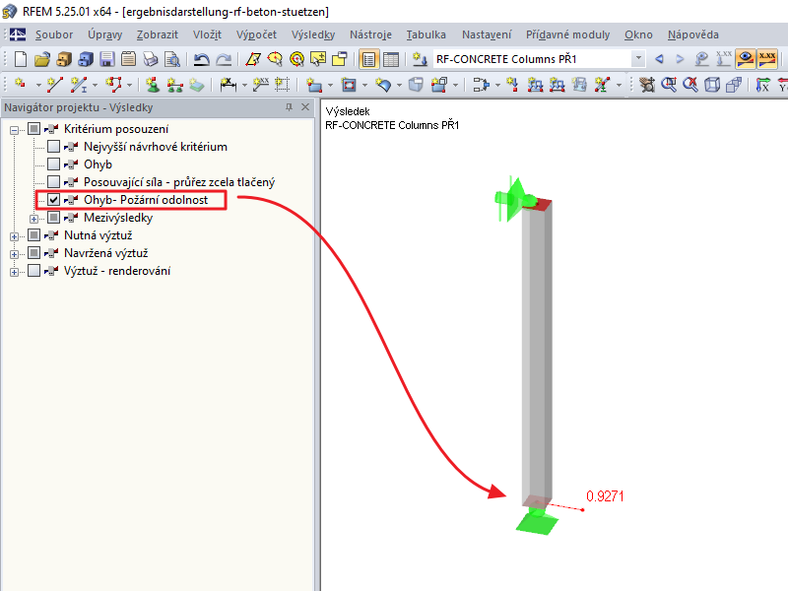
Task: Select the new member tool
Action: (79, 85)
